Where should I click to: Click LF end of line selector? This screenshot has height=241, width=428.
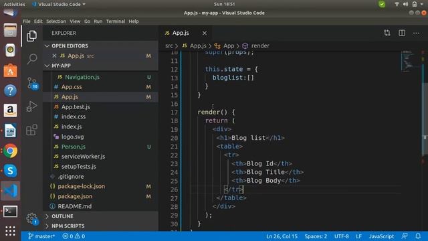pos(358,236)
